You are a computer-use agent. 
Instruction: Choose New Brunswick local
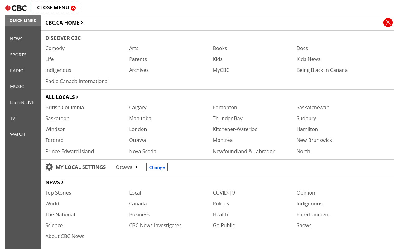(x=314, y=140)
